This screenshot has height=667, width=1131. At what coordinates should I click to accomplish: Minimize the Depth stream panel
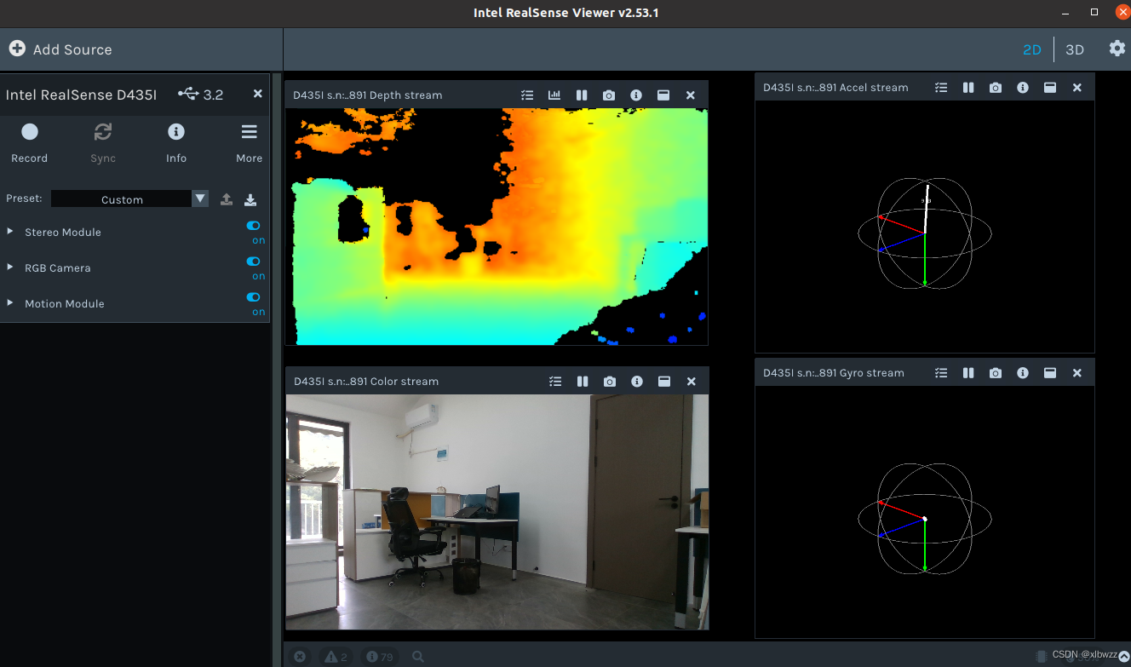click(x=663, y=95)
